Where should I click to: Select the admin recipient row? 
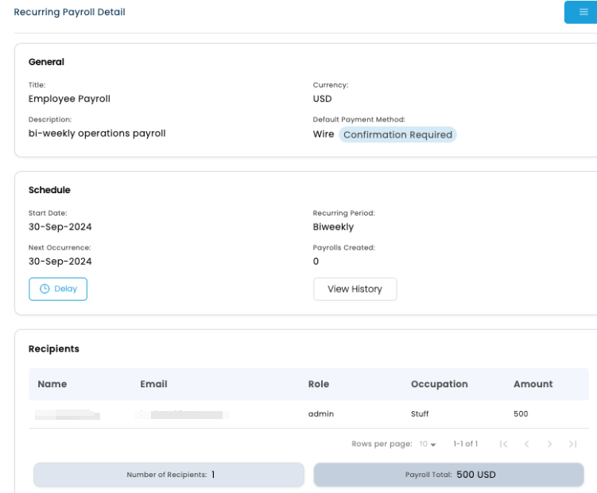point(320,413)
